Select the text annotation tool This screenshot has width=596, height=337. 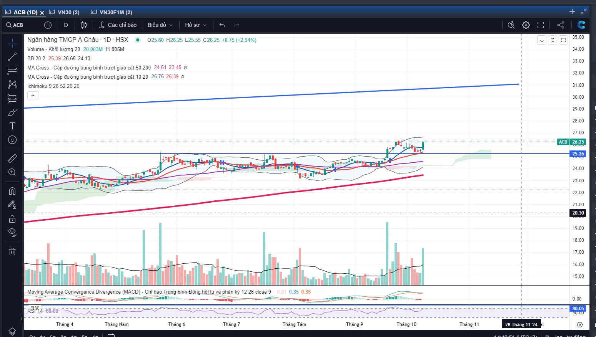tap(12, 126)
